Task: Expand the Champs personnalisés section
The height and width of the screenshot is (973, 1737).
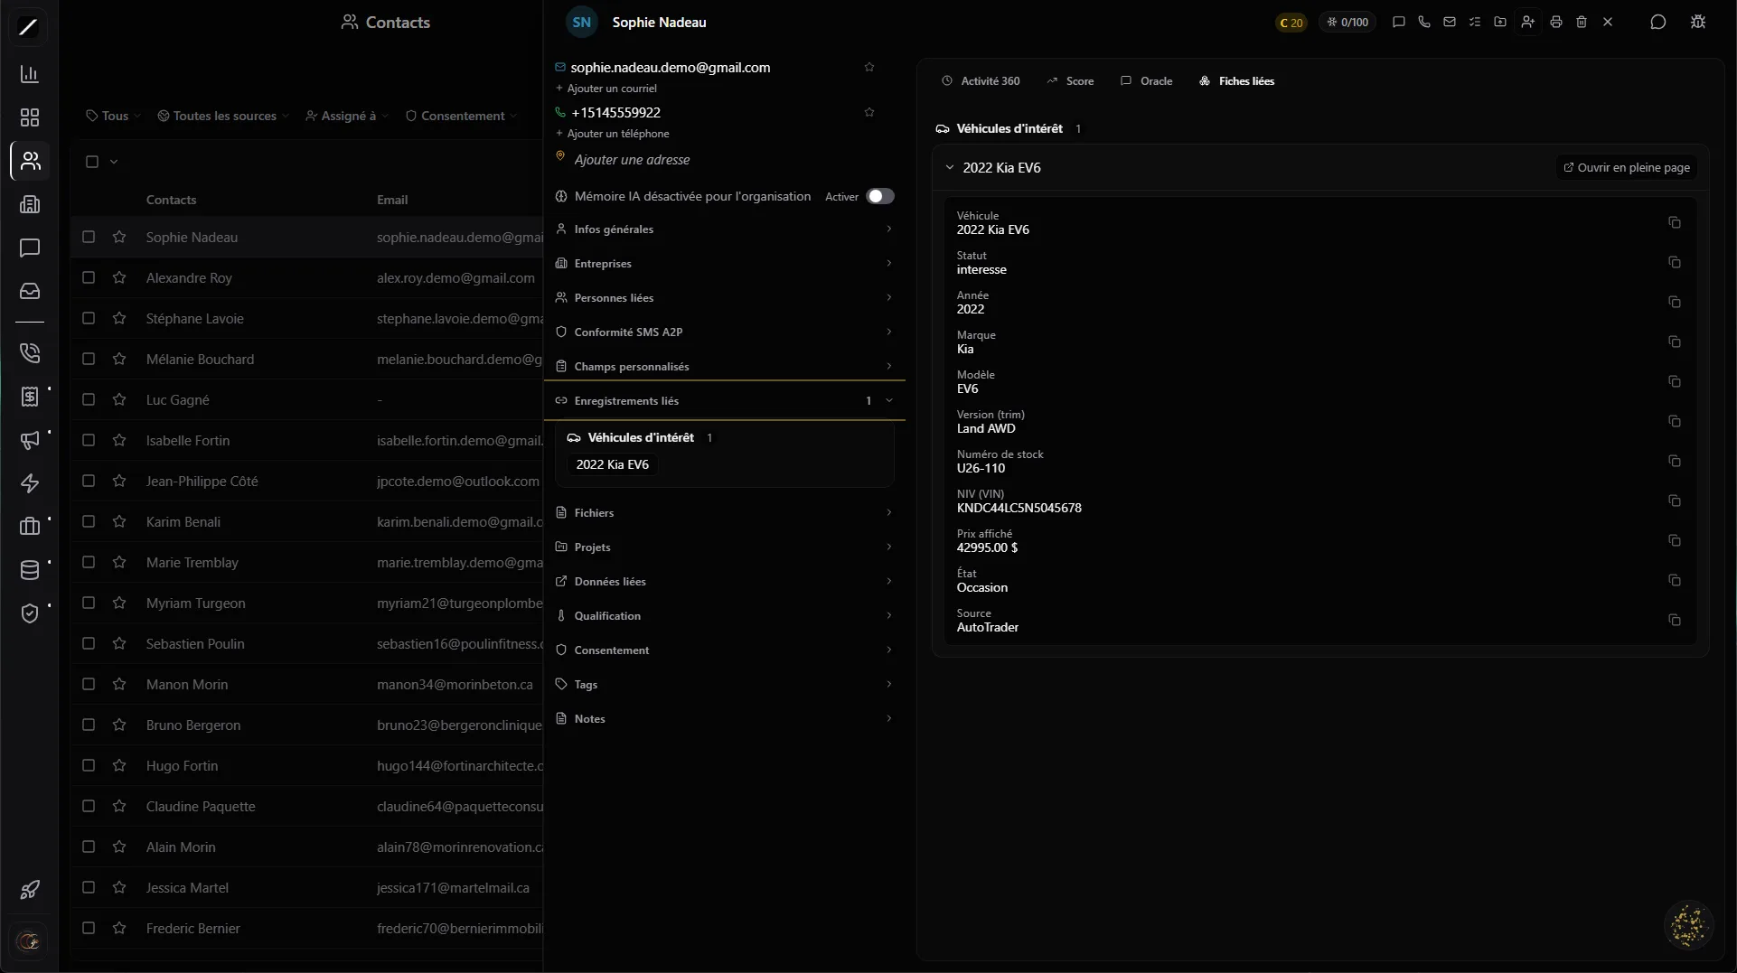Action: (x=725, y=367)
